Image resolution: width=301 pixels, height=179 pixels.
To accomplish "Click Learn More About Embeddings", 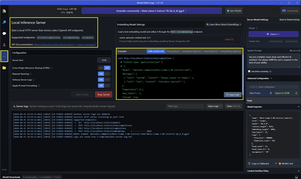I will (x=224, y=24).
